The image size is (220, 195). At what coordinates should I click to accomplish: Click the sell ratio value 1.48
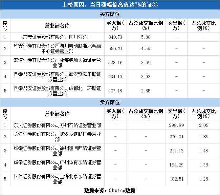204,151
